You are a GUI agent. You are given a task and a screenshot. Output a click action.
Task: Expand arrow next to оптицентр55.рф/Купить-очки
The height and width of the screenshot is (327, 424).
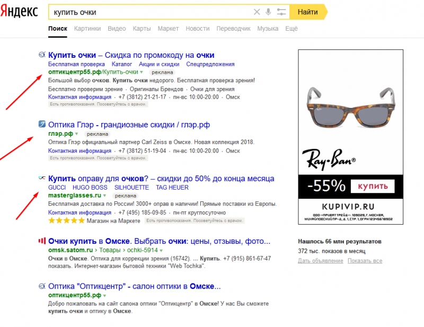pyautogui.click(x=142, y=72)
